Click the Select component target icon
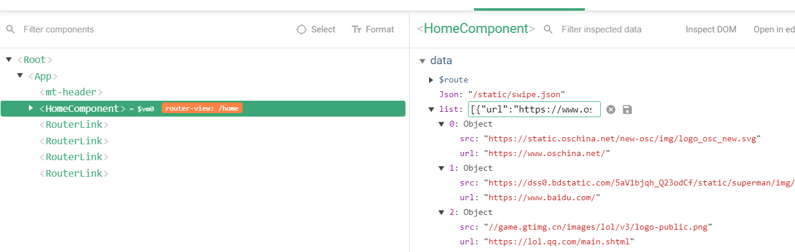The image size is (795, 252). pyautogui.click(x=302, y=29)
